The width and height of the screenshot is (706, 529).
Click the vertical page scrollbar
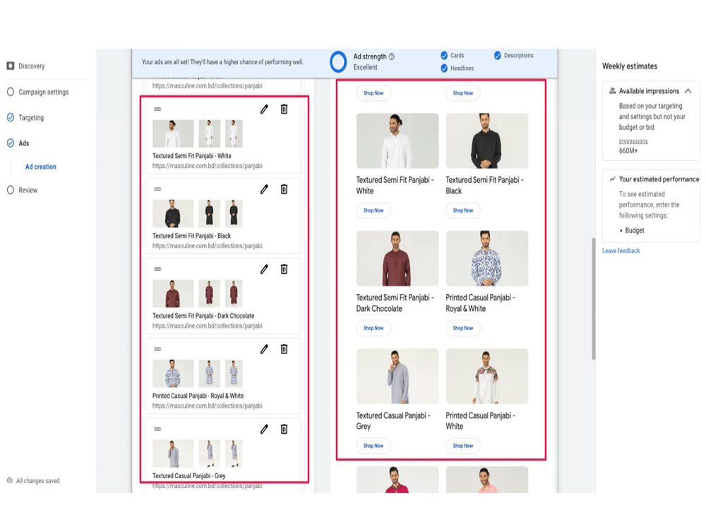point(594,298)
